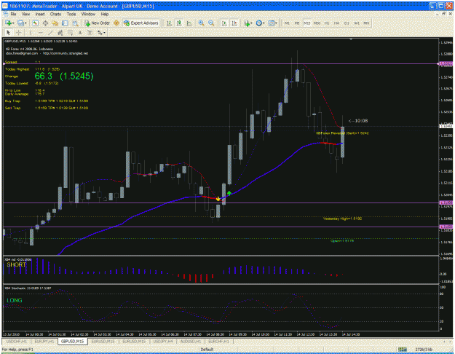Viewport: 455px width, 354px height.
Task: Select the Crosshair tool
Action: 19,33
